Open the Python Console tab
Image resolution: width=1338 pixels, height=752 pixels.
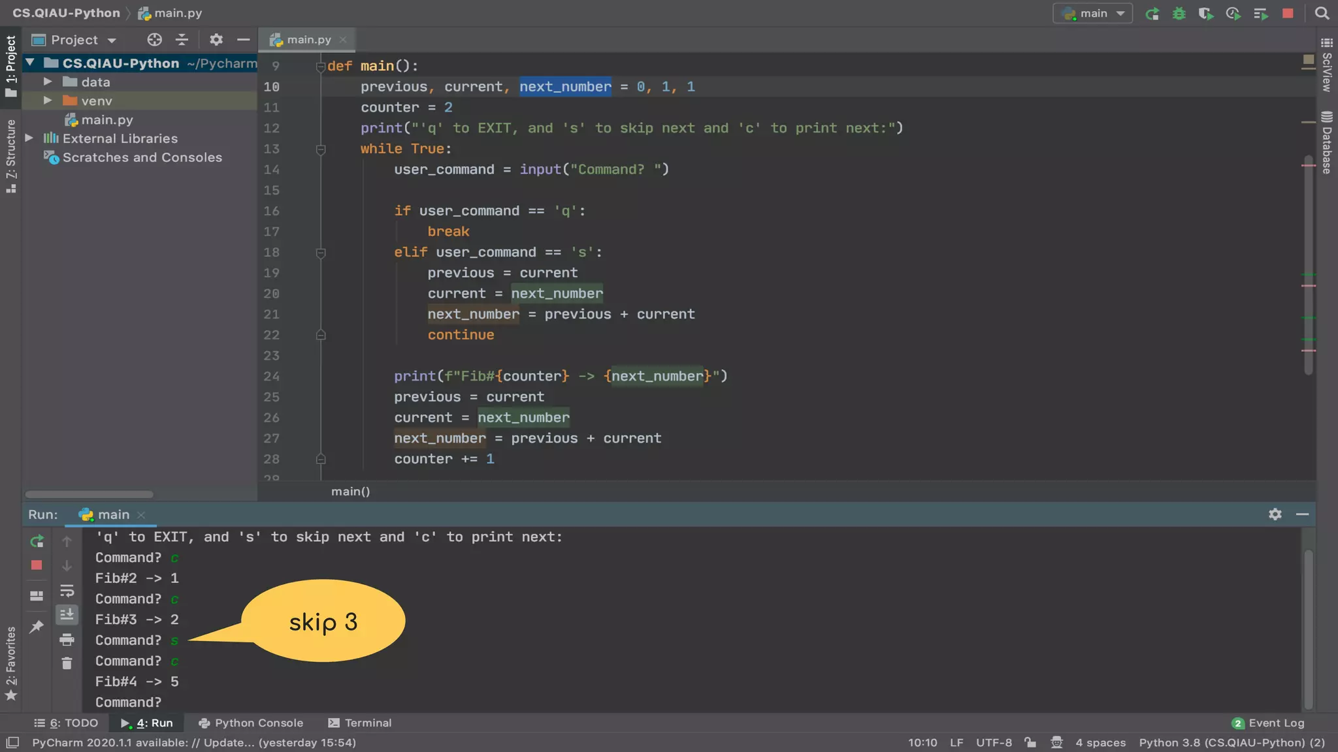coord(251,723)
